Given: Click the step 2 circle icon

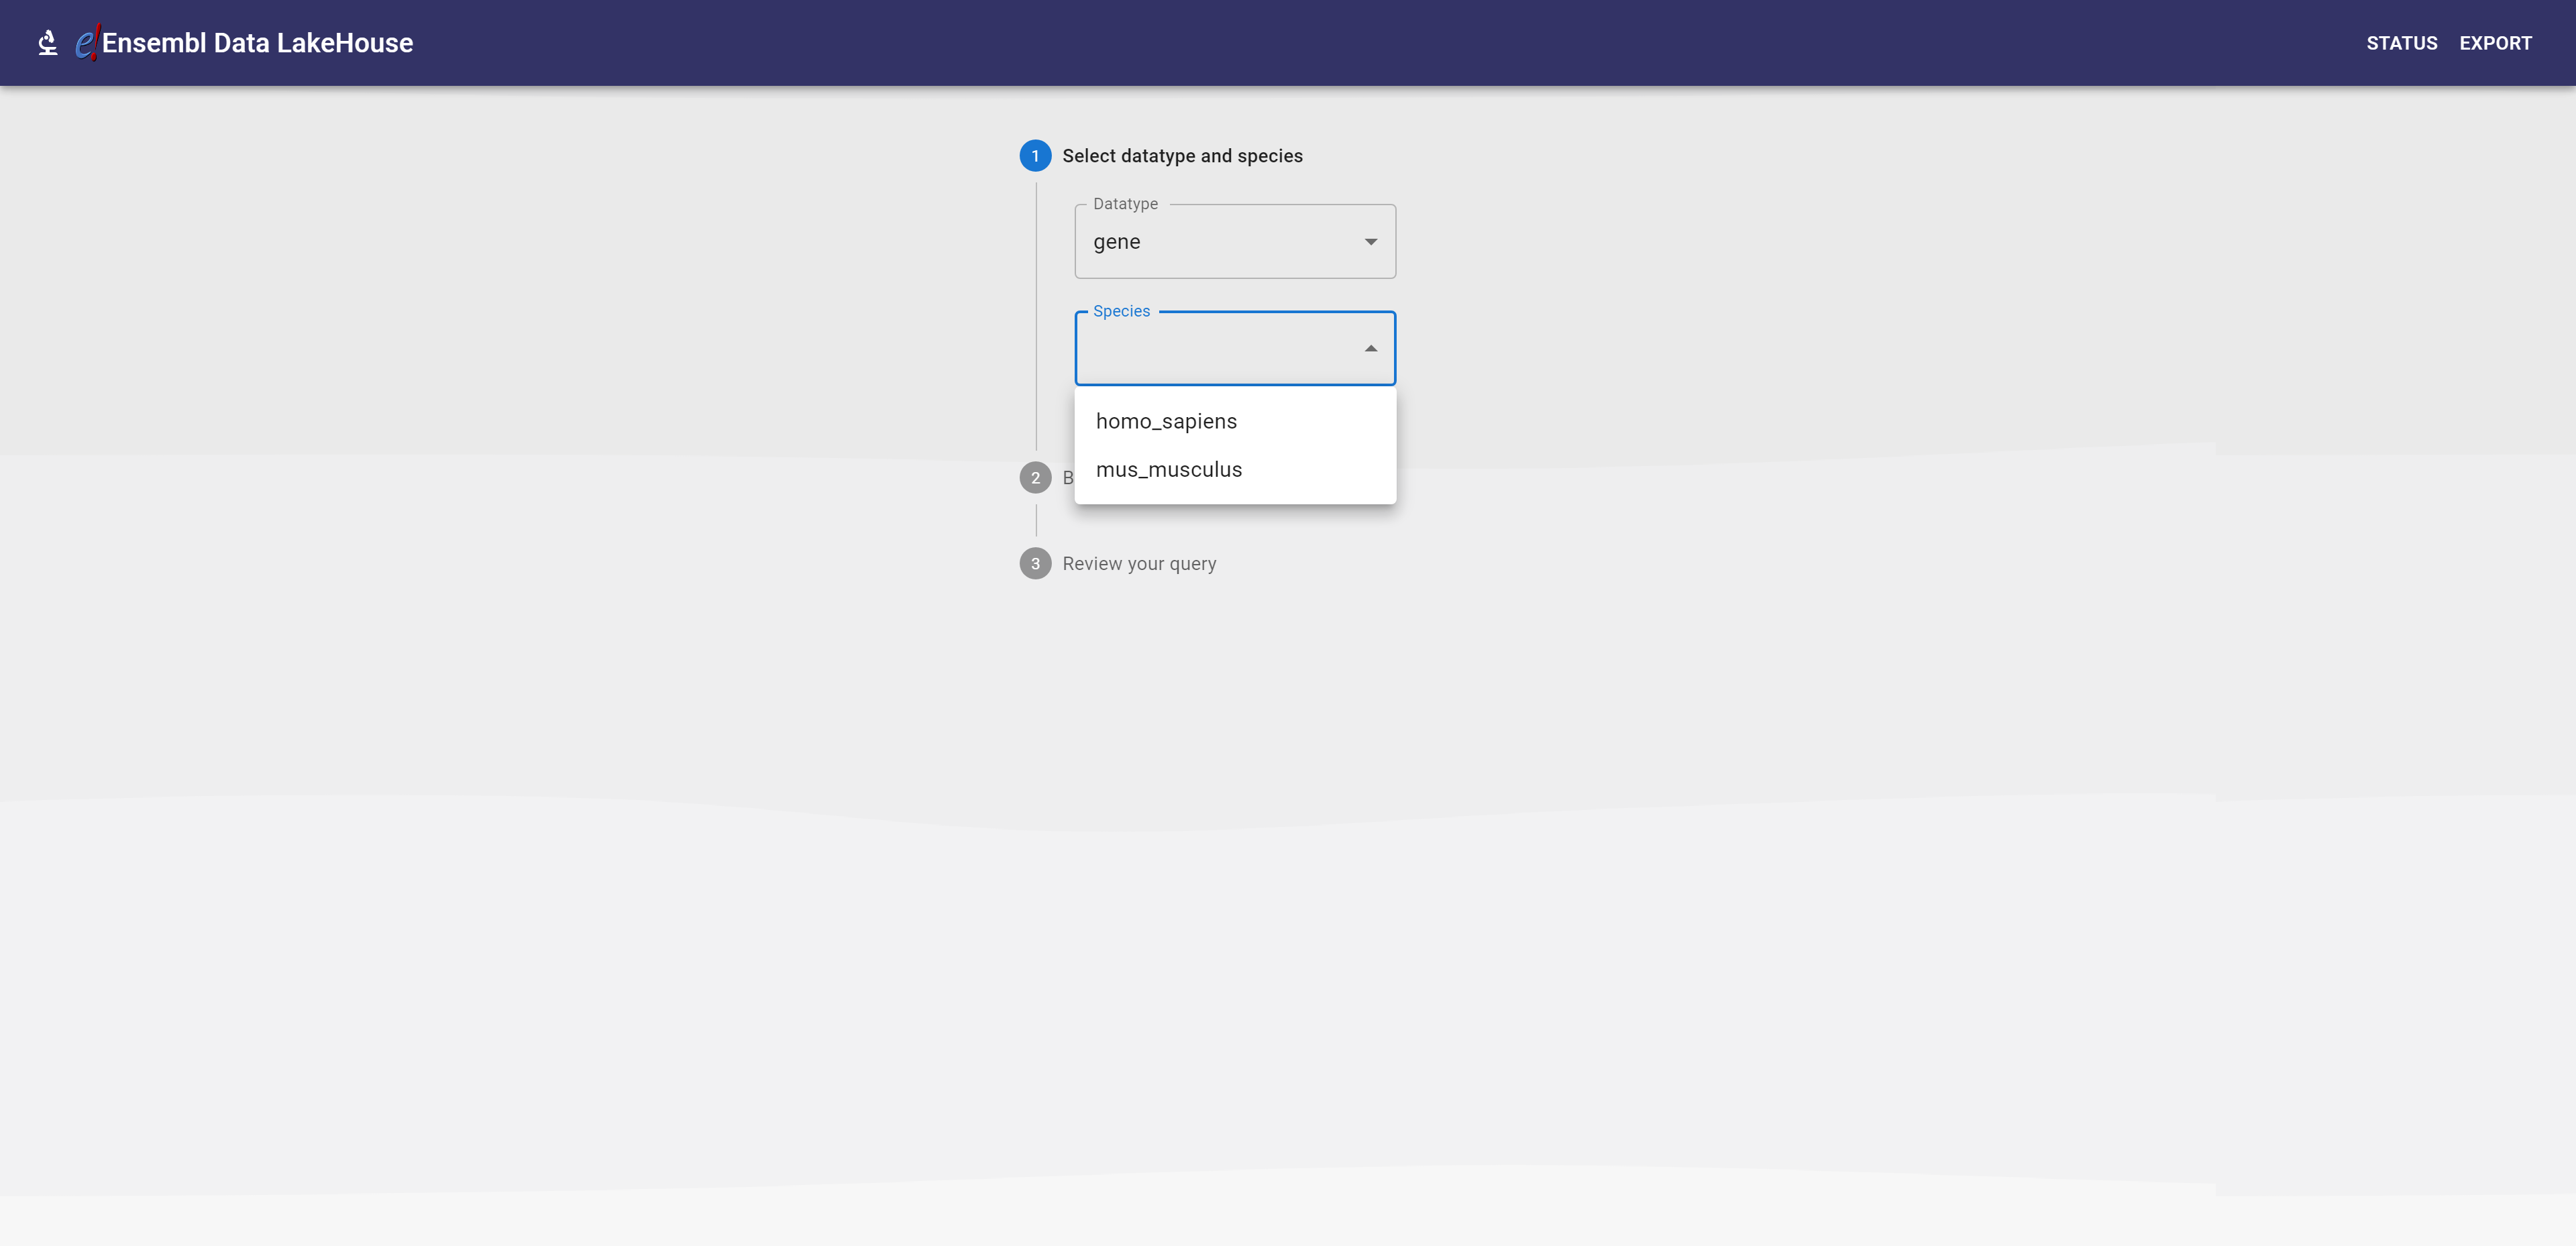Looking at the screenshot, I should pyautogui.click(x=1035, y=478).
